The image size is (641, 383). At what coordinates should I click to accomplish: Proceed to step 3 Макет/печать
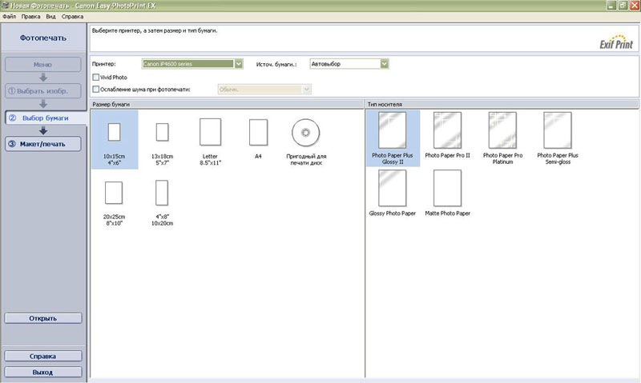(x=43, y=144)
